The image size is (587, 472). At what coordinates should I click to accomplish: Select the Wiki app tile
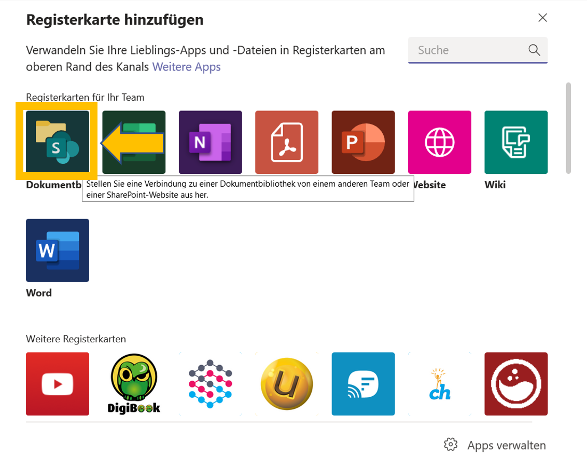point(516,142)
